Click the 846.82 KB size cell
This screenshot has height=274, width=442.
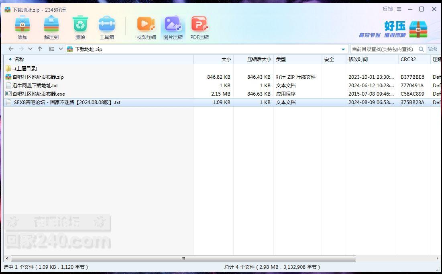(218, 77)
